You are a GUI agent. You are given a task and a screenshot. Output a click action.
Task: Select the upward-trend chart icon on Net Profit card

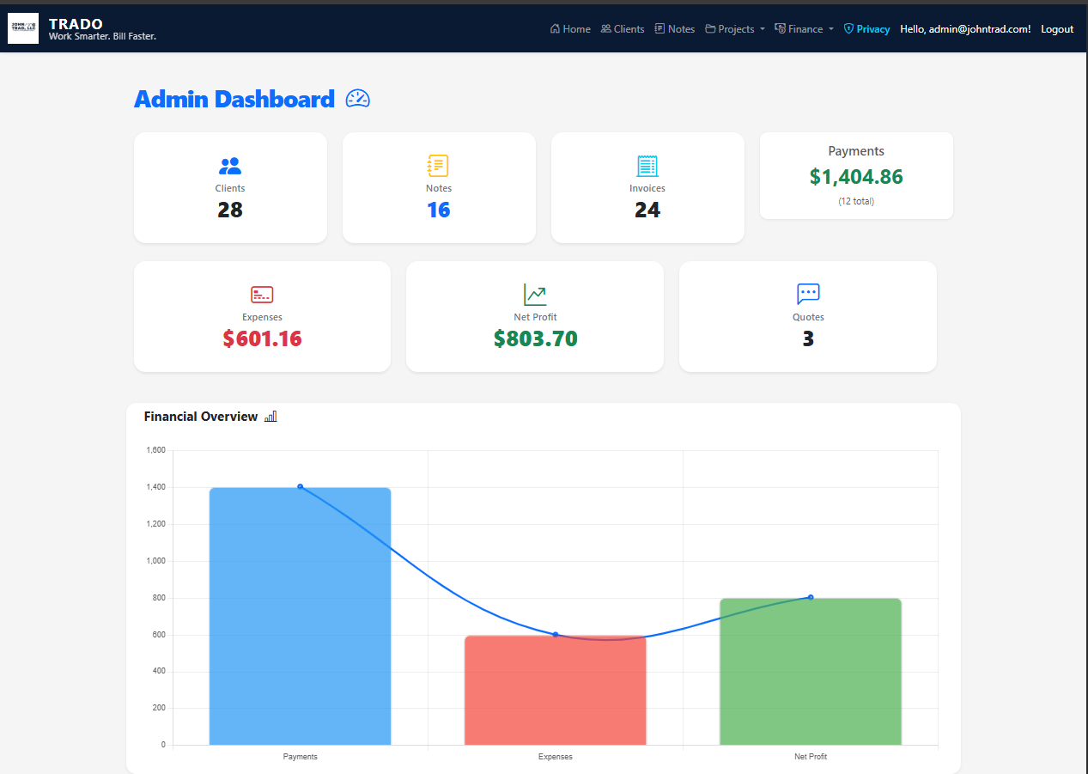click(x=534, y=293)
